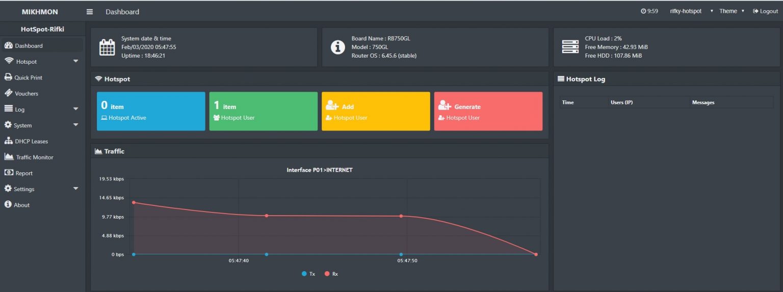783x292 pixels.
Task: Click the yellow Add Hotspot User card
Action: [x=376, y=111]
